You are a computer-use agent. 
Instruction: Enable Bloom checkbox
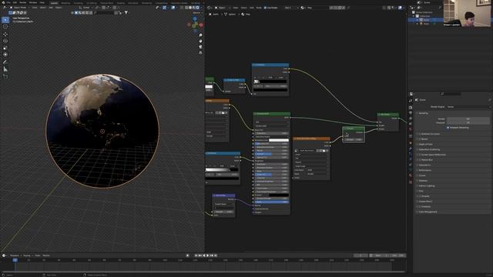420,139
